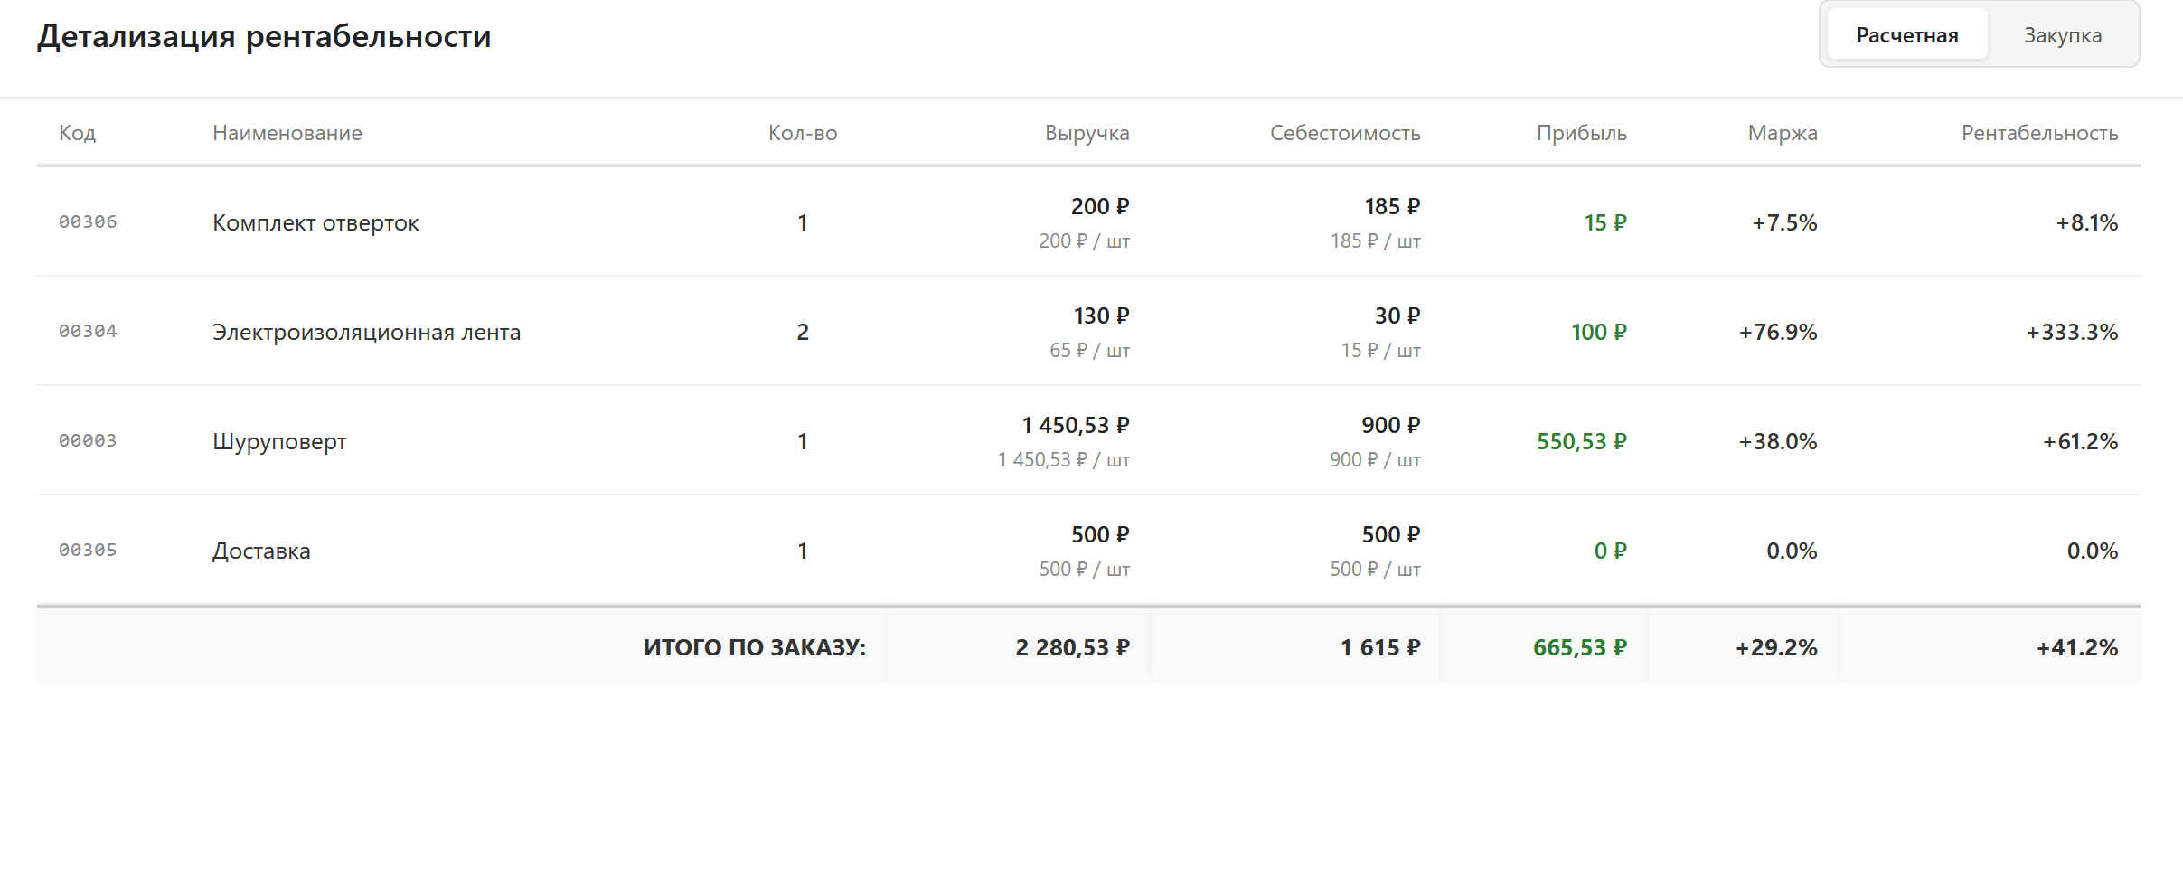Image resolution: width=2183 pixels, height=876 pixels.
Task: Click the Маржа column header
Action: [x=1782, y=133]
